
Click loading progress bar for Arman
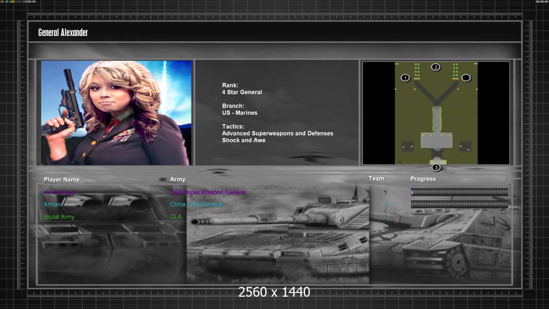pos(459,204)
